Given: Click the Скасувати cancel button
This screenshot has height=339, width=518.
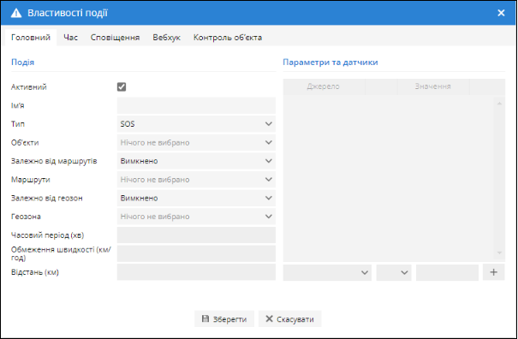Looking at the screenshot, I should coord(289,318).
